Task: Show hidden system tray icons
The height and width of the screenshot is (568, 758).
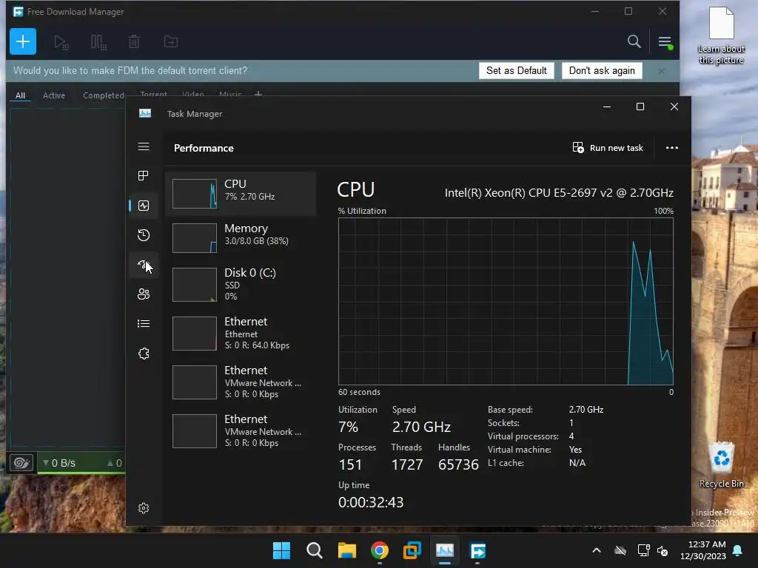Action: click(x=597, y=550)
